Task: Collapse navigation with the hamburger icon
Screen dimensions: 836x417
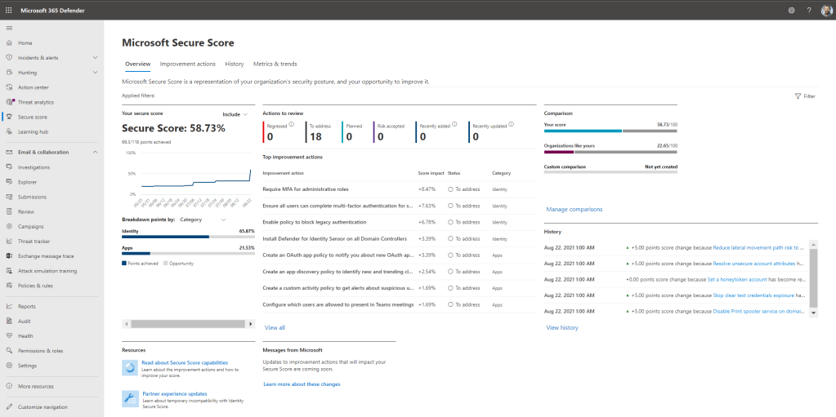Action: point(9,29)
